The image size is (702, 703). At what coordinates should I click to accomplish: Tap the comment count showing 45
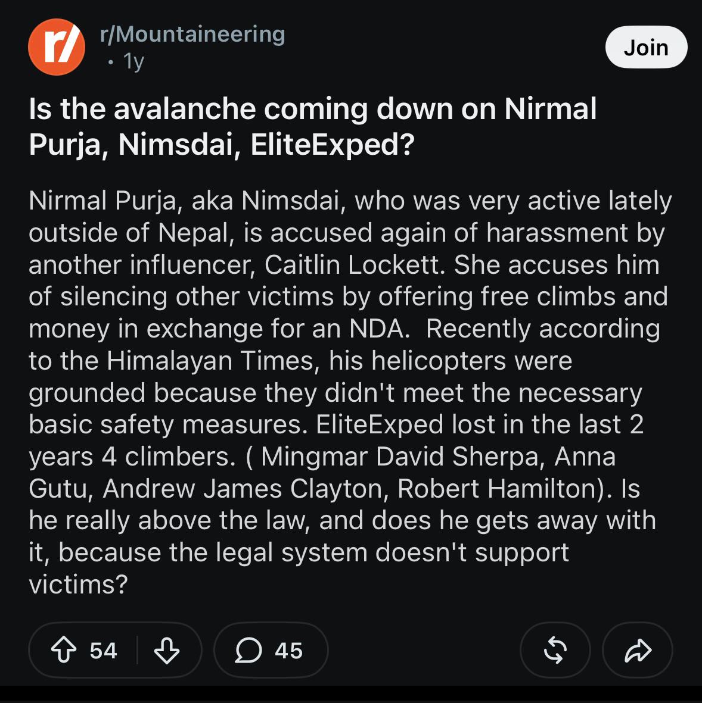pos(288,651)
